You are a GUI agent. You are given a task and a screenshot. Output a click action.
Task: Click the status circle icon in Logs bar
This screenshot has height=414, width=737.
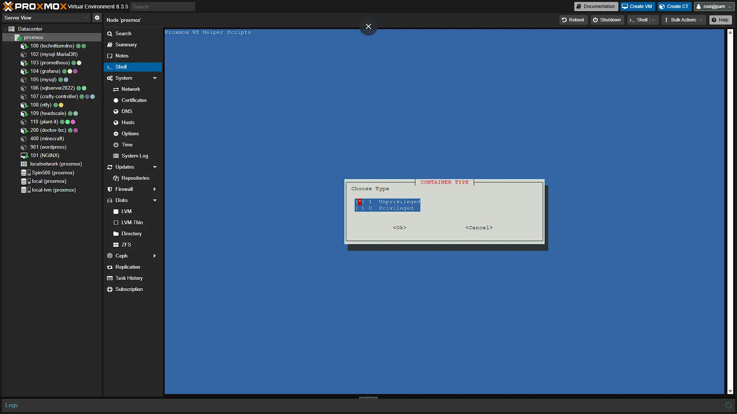pyautogui.click(x=729, y=405)
